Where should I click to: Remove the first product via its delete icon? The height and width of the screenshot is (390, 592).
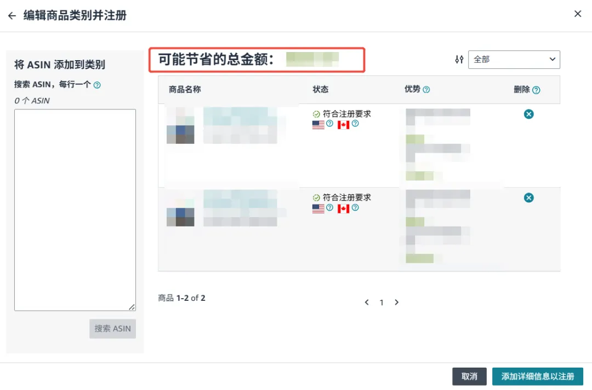(x=528, y=114)
